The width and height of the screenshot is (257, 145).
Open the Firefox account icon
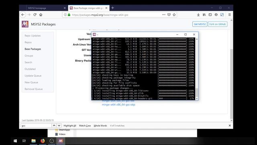pyautogui.click(x=216, y=15)
